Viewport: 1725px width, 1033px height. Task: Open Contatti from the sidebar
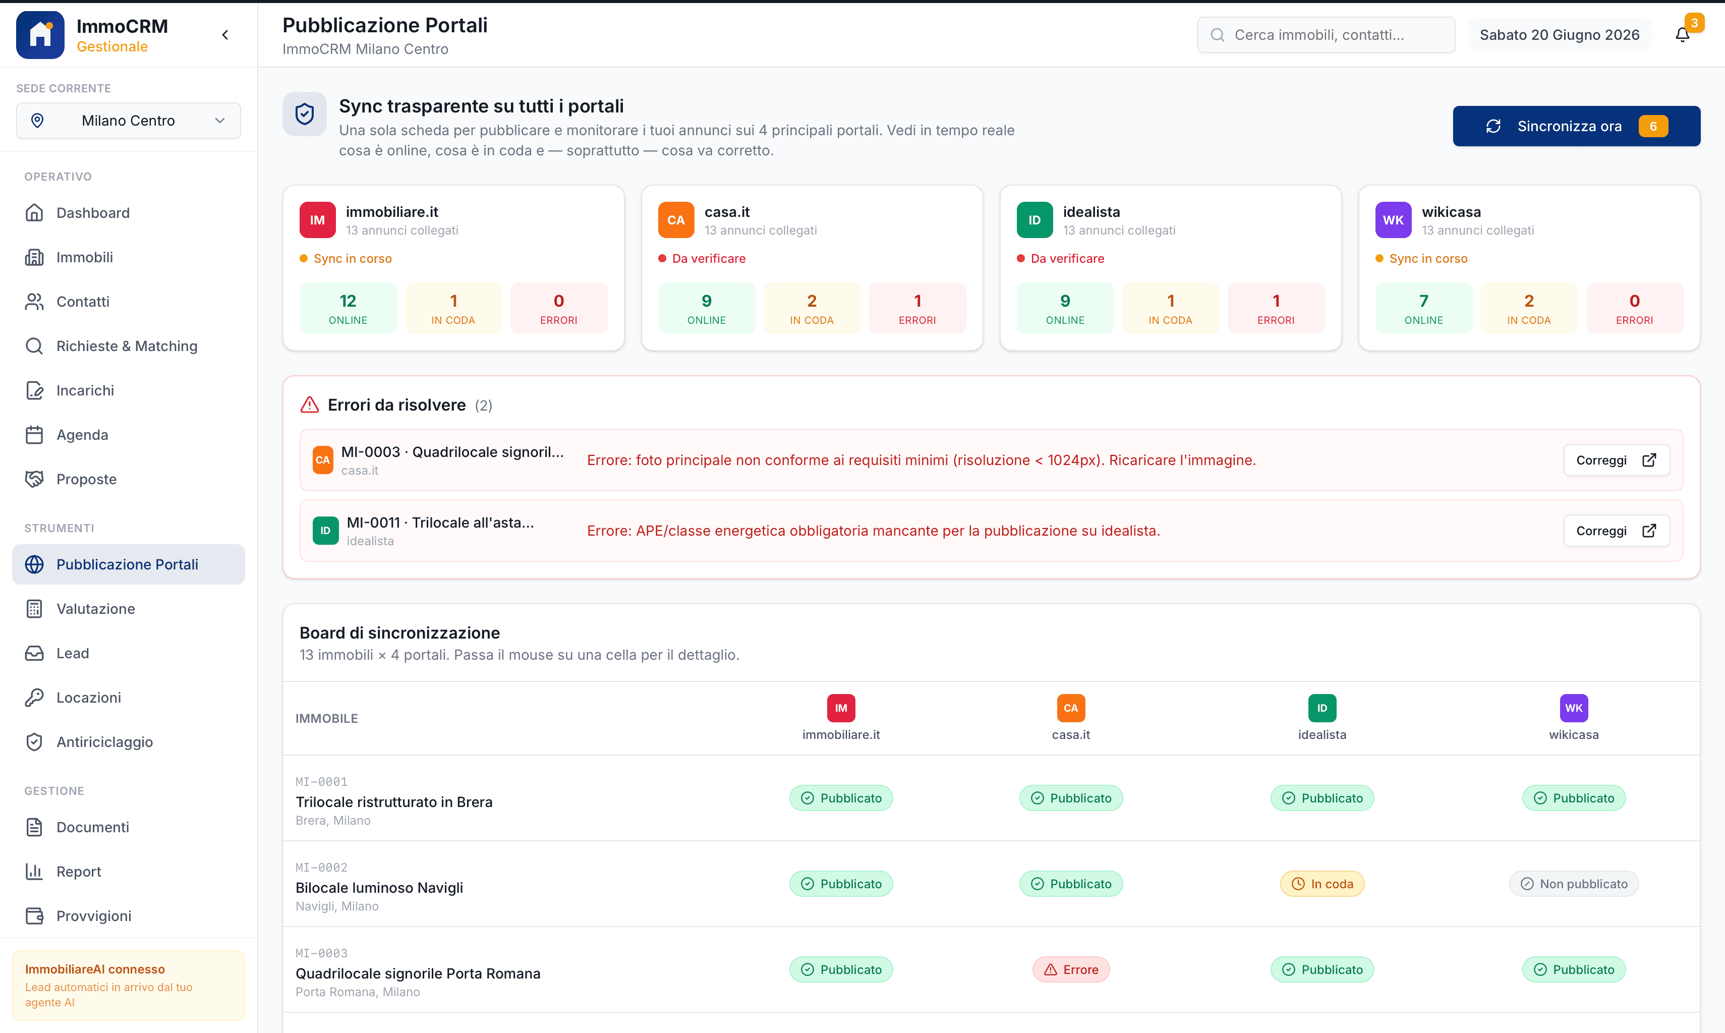[128, 302]
